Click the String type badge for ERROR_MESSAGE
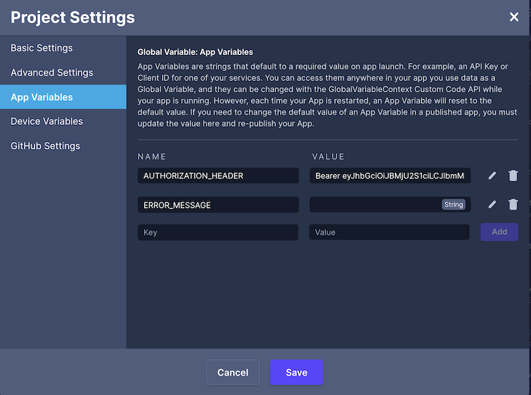This screenshot has height=395, width=531. click(x=453, y=204)
